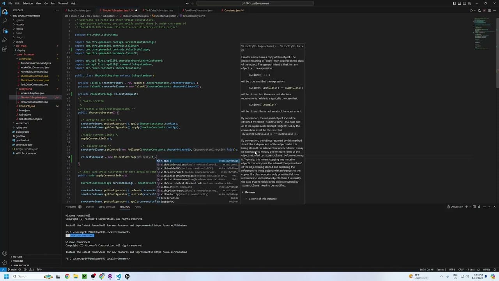Viewport: 499px width, 281px height.
Task: Open editor more actions menu
Action: coord(494,10)
